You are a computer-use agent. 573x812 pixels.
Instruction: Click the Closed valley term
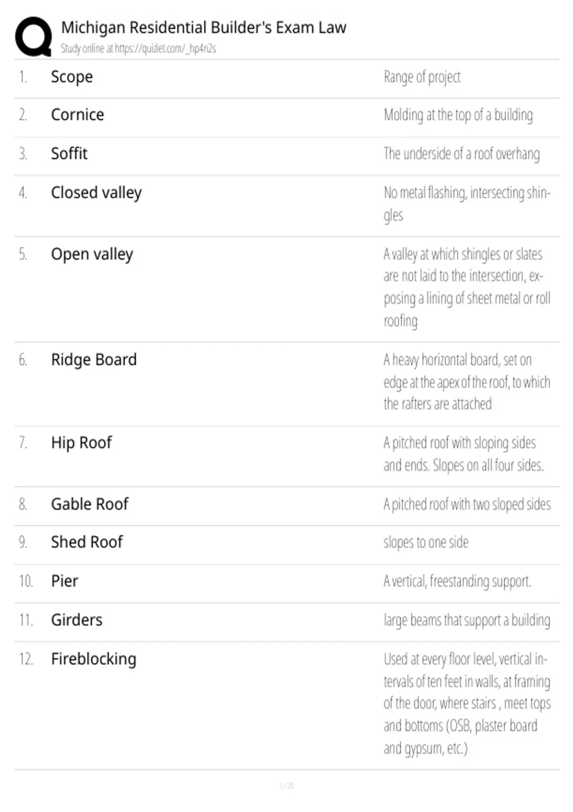point(96,192)
